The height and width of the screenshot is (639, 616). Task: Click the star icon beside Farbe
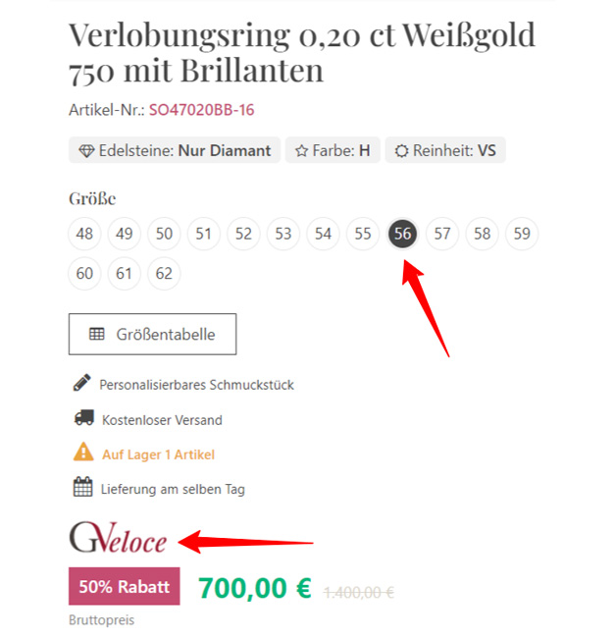[x=301, y=151]
